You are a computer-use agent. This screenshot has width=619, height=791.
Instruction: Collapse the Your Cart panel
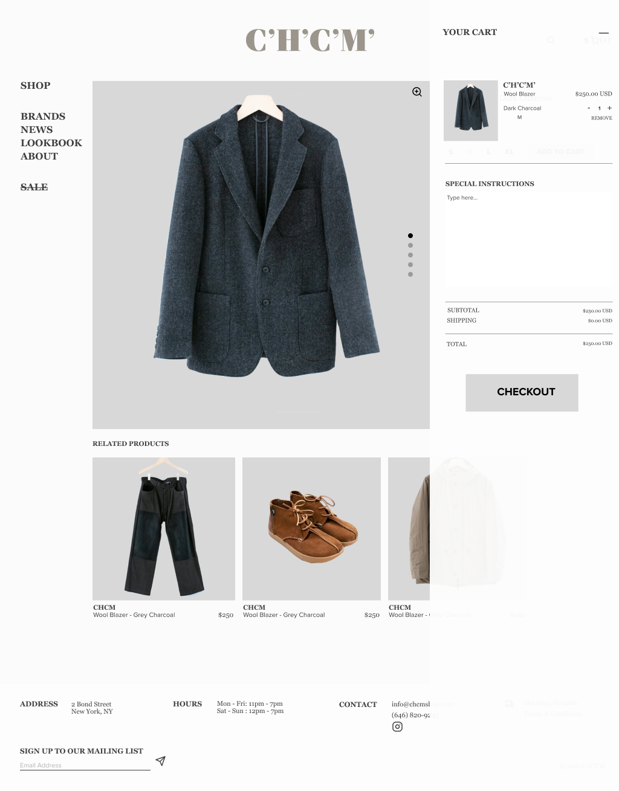603,33
